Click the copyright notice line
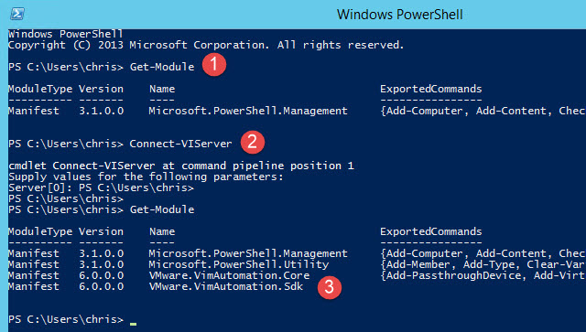This screenshot has width=586, height=332. point(206,45)
